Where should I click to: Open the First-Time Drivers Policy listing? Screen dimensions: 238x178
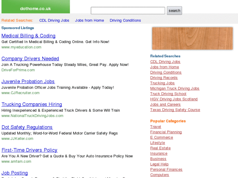click(29, 150)
